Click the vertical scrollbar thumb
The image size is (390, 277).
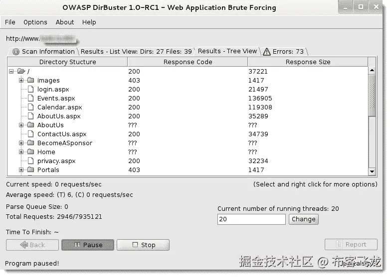pos(372,95)
